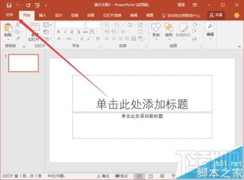This screenshot has height=180, width=244.
Task: Save the presentation from quick access toolbar
Action: point(9,5)
